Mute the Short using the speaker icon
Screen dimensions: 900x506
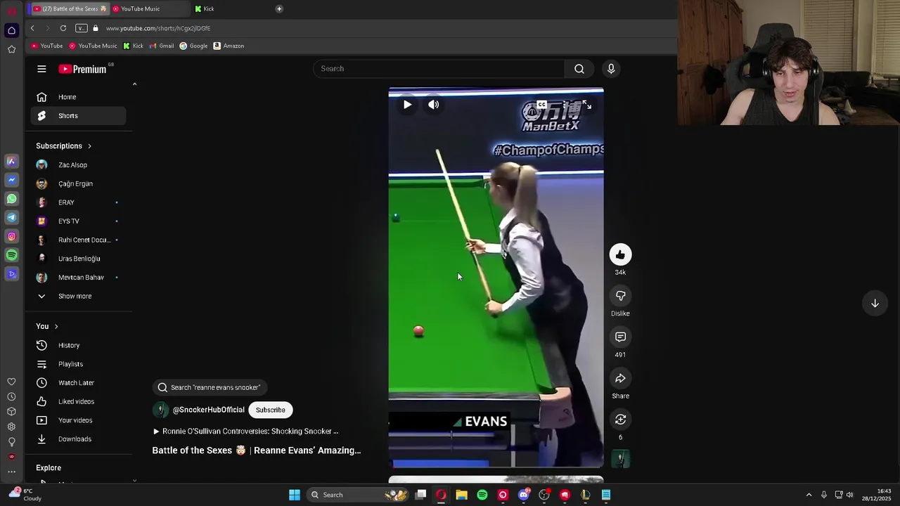[x=434, y=105]
